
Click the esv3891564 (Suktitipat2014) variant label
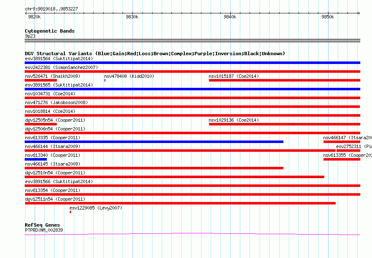[x=59, y=59]
